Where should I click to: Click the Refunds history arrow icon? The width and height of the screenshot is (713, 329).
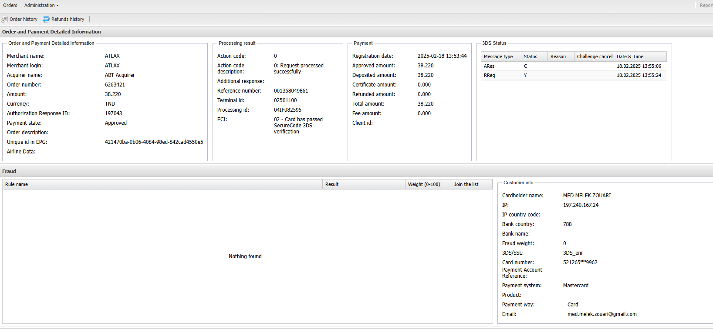(46, 19)
